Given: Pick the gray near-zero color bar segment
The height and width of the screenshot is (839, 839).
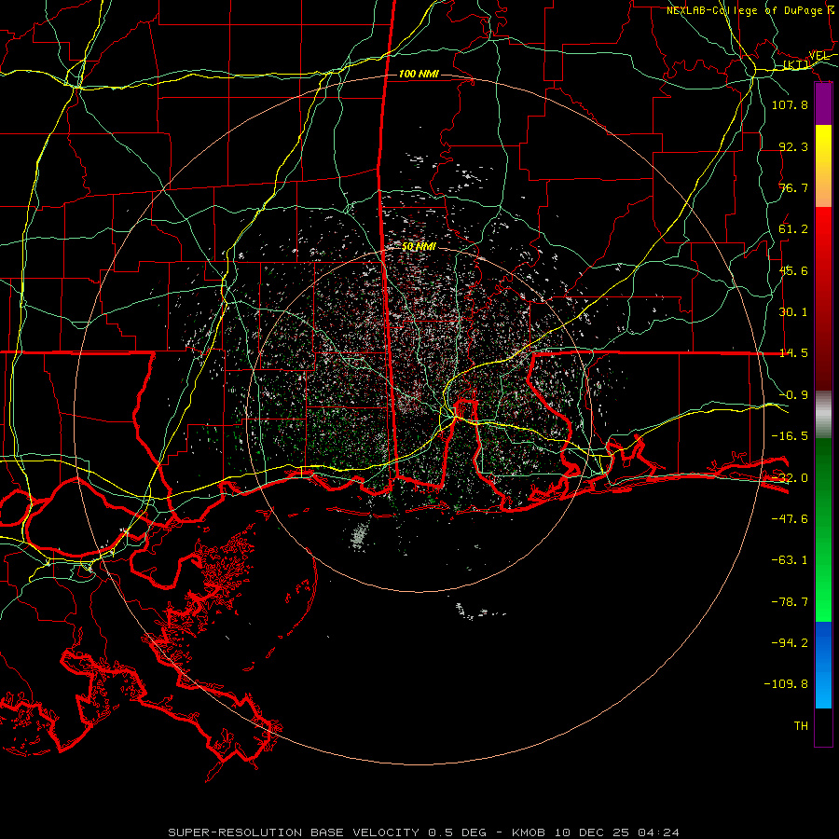Looking at the screenshot, I should click(823, 415).
